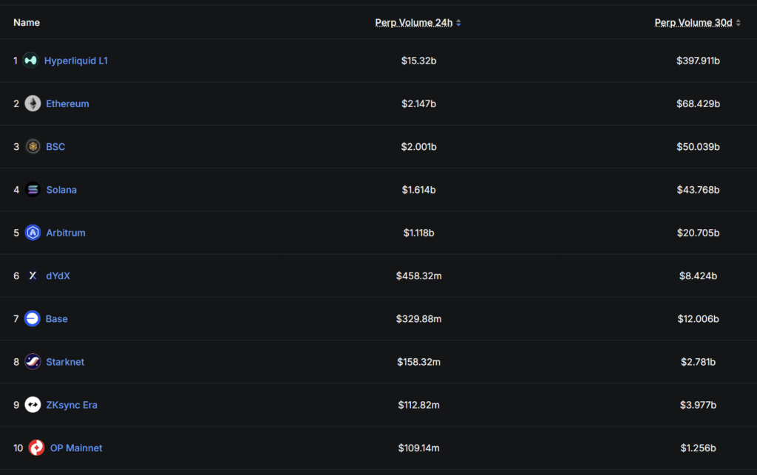Click the Perp Volume 24h column header
Image resolution: width=757 pixels, height=475 pixels.
coord(414,23)
